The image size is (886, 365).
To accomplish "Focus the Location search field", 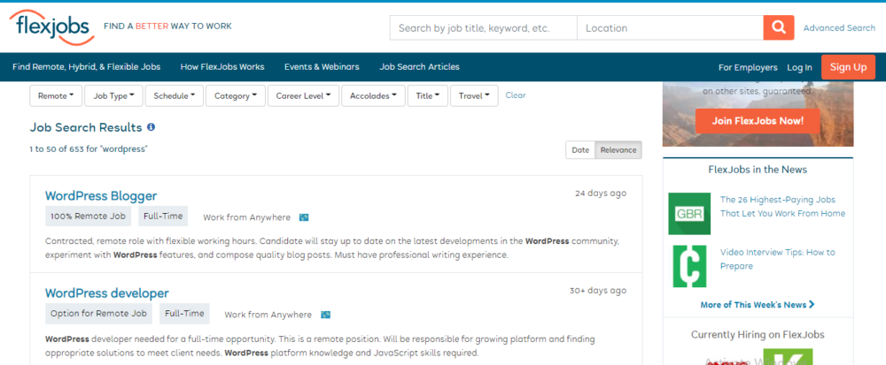I will coord(670,27).
